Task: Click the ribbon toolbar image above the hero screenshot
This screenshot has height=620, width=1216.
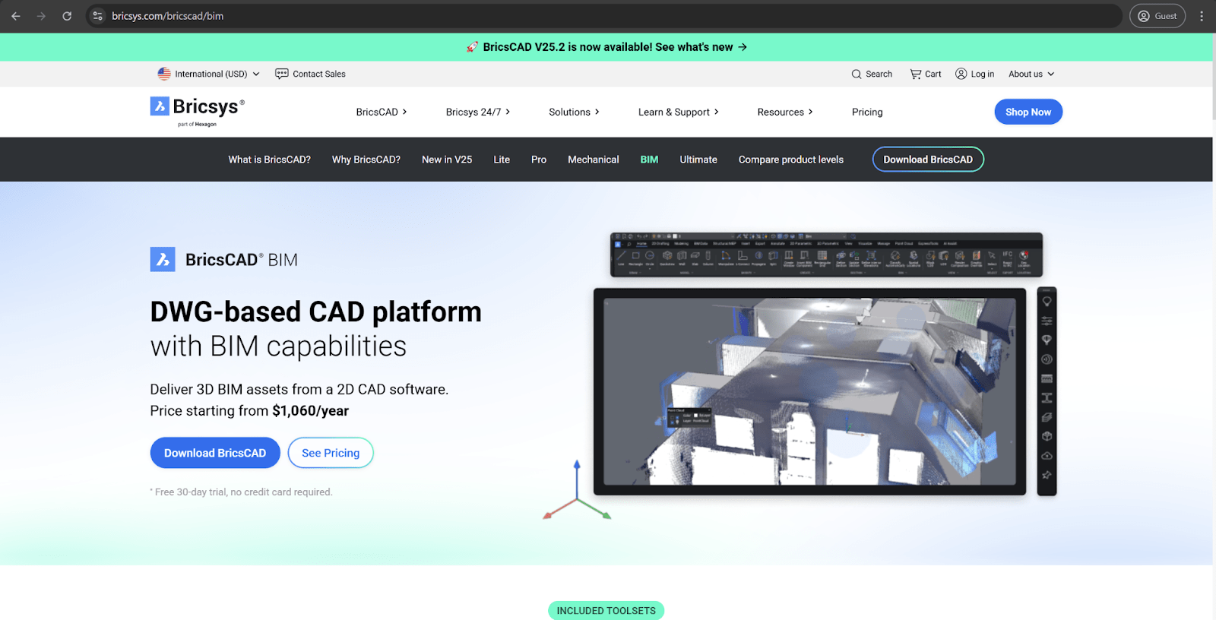Action: pos(826,255)
